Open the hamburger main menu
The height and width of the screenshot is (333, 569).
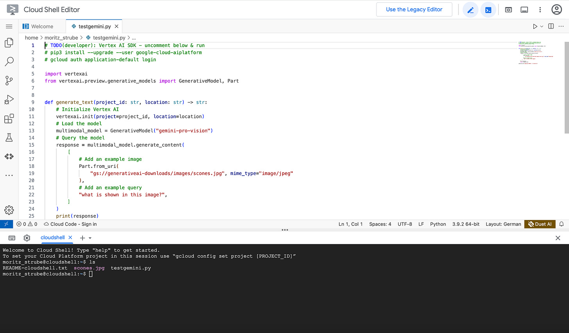[9, 26]
